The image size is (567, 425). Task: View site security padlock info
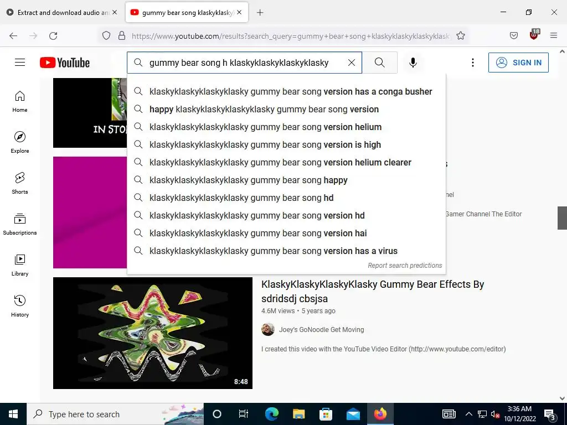[122, 35]
